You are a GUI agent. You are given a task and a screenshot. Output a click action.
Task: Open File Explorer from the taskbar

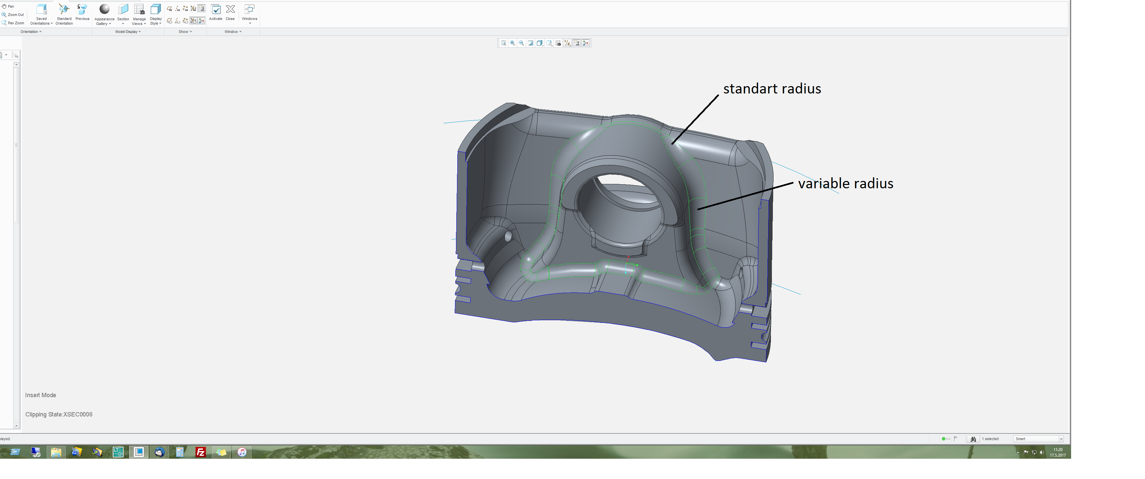click(56, 452)
